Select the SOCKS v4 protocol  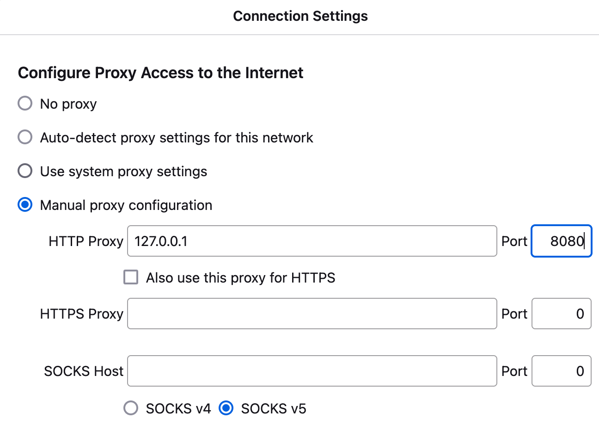131,408
